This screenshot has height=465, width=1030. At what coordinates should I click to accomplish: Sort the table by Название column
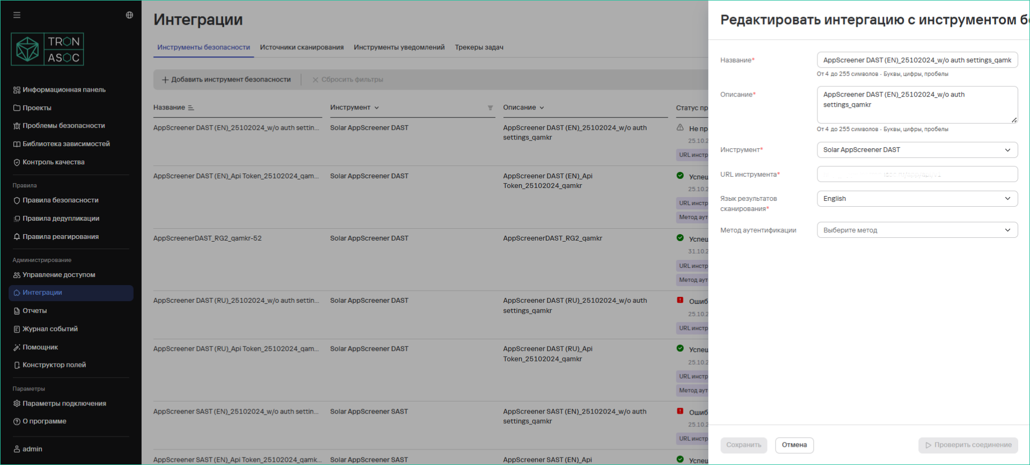[191, 108]
